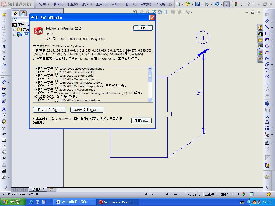Click the Area Hatch/Fill tool

coord(4,171)
